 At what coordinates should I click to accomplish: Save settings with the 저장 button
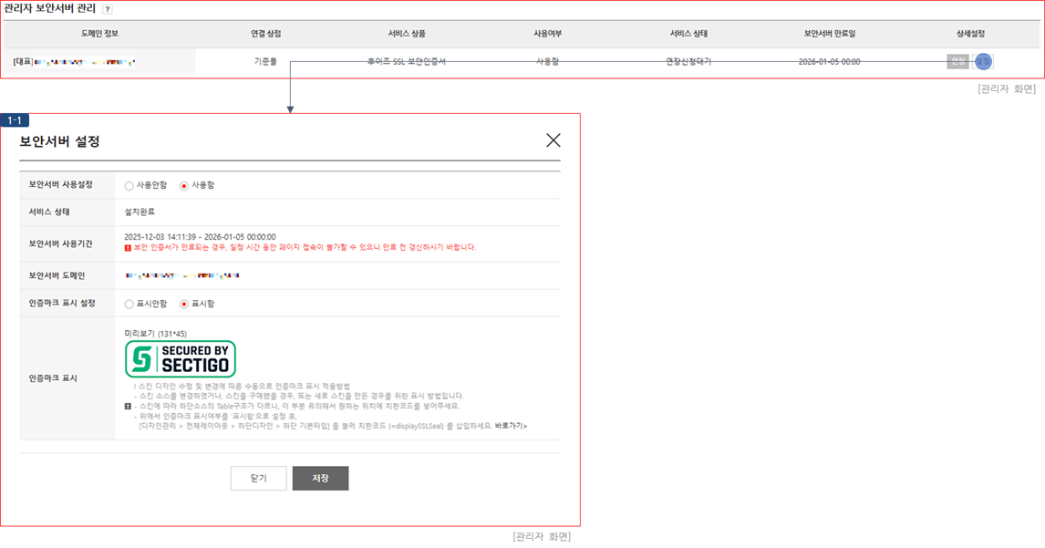pyautogui.click(x=320, y=479)
